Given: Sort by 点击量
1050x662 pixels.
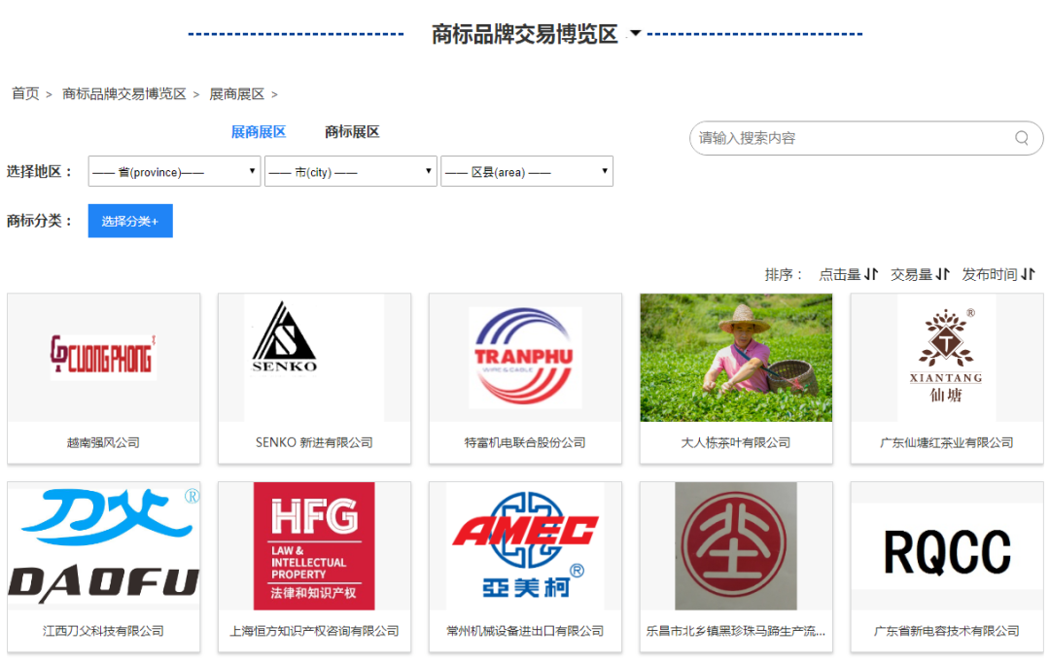Looking at the screenshot, I should tap(848, 274).
